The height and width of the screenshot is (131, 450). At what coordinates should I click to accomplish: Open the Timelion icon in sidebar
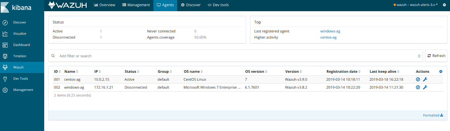coord(5,56)
